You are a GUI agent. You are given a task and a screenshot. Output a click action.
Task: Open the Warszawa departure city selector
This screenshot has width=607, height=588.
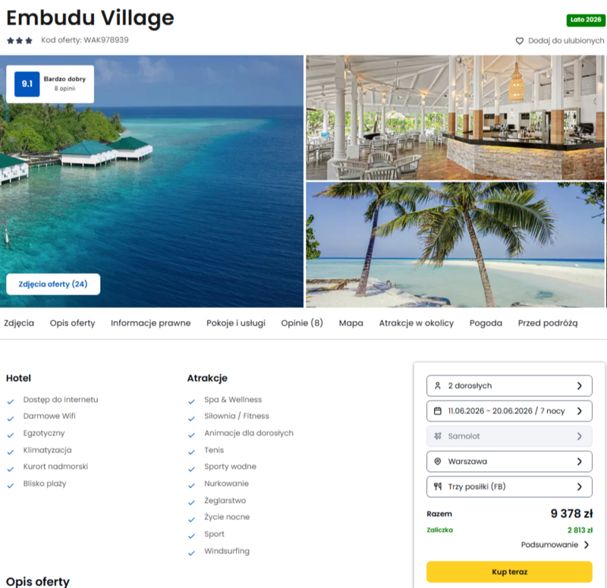click(x=509, y=461)
